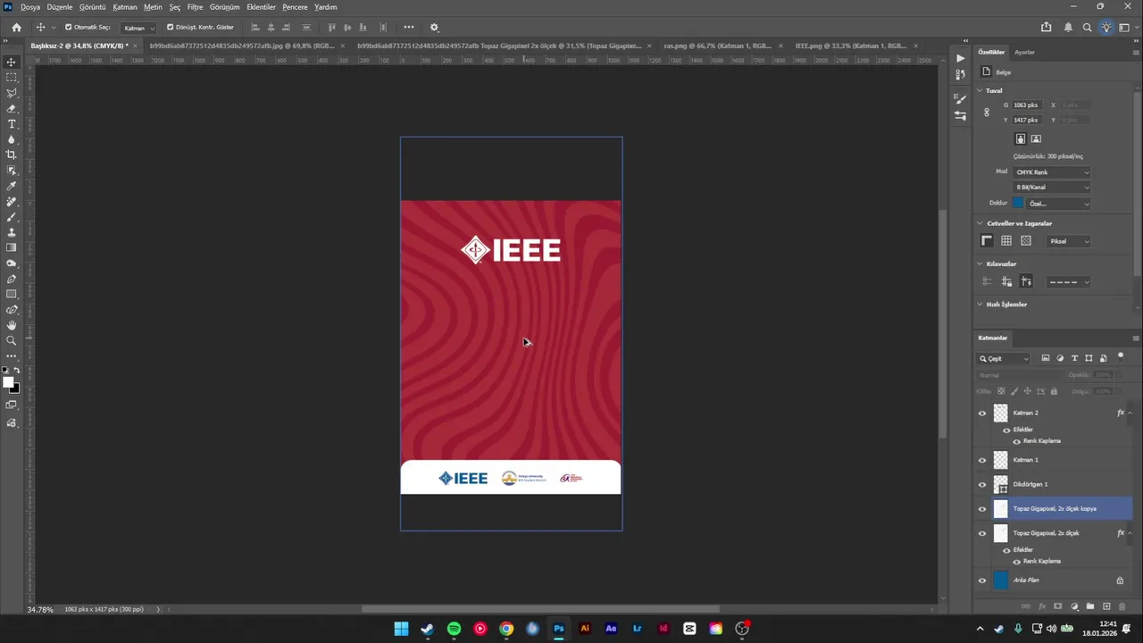Click the Doldur blue fill swatch
Screen dimensions: 1143x643
point(1018,203)
